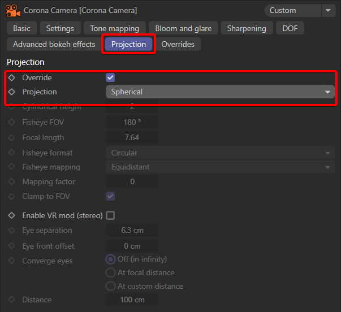Viewport: 341px width, 312px height.
Task: Select Off (in infinity) radio button
Action: (110, 259)
